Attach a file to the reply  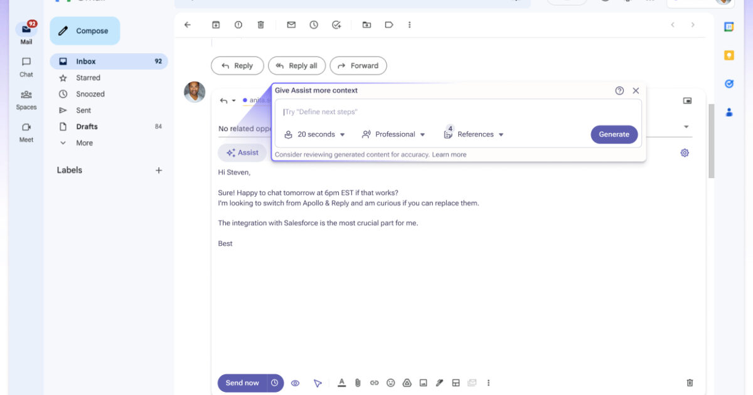tap(358, 382)
